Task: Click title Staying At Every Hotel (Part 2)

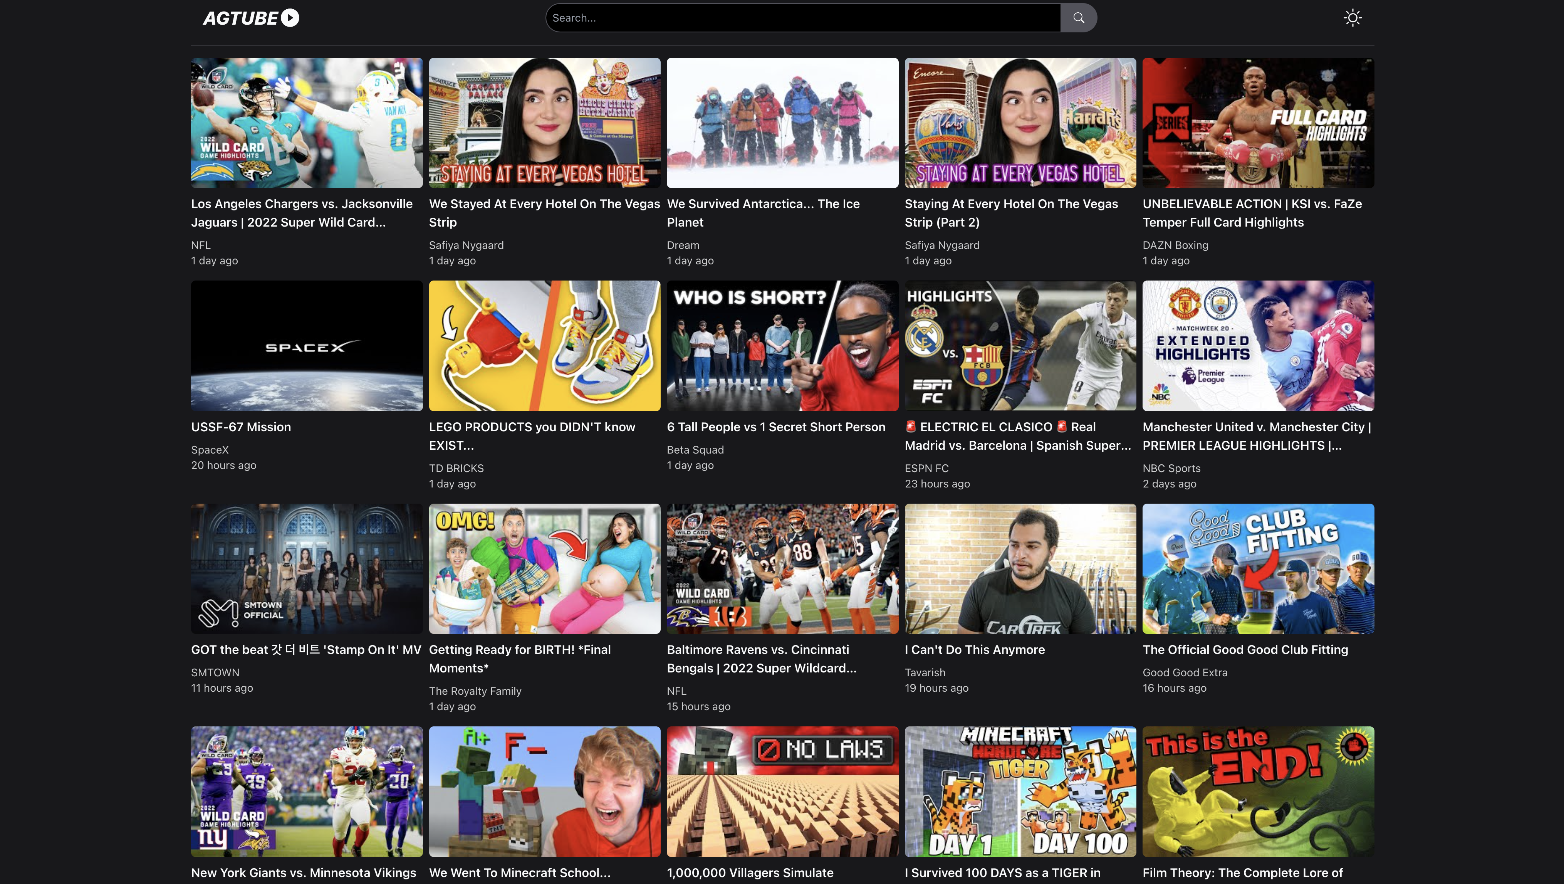Action: 1011,213
